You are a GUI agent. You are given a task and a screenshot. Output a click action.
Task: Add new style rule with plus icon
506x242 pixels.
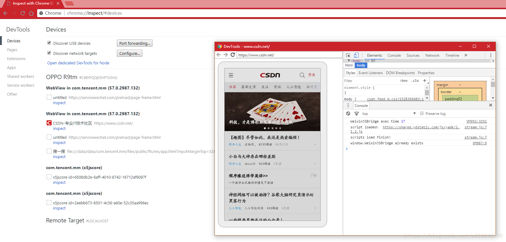click(x=425, y=81)
